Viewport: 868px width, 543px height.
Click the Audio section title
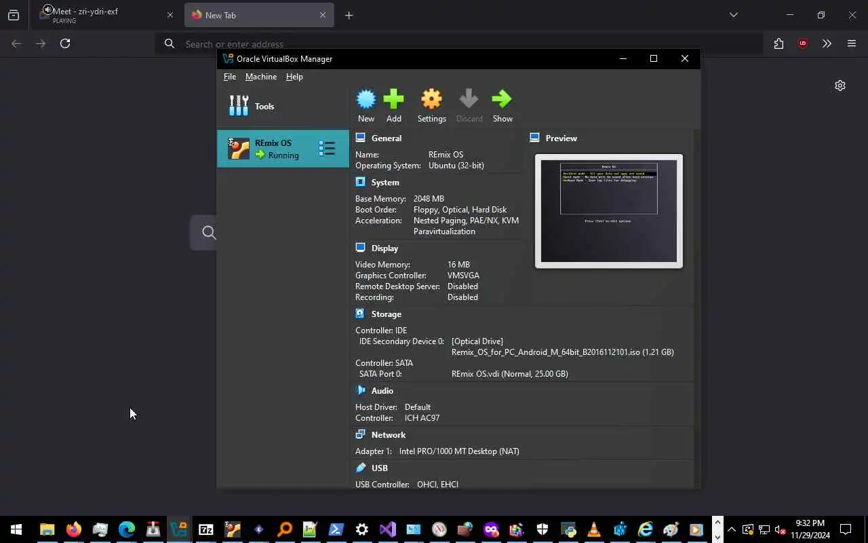(x=382, y=390)
